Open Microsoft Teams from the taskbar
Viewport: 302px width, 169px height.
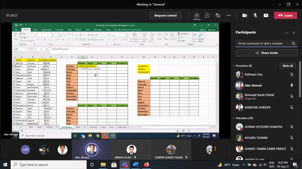[x=123, y=164]
